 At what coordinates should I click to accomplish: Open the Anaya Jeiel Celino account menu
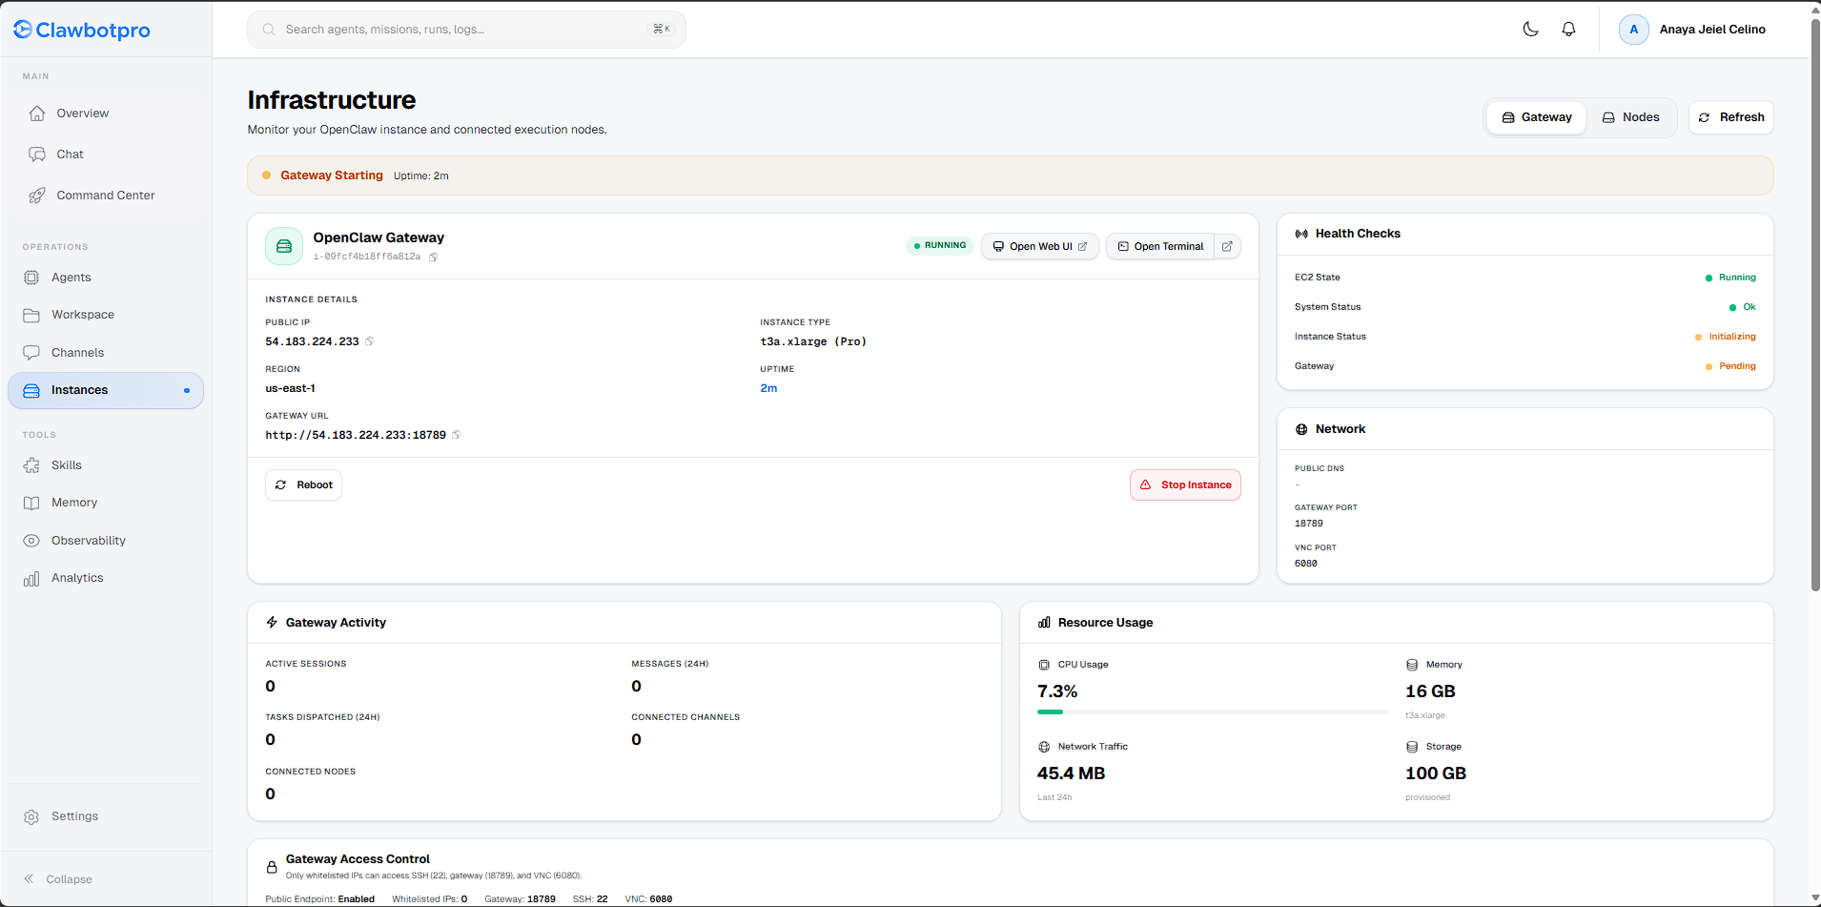(1711, 30)
